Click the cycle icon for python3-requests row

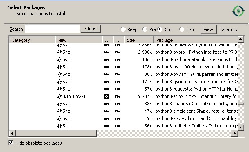[x=59, y=89]
